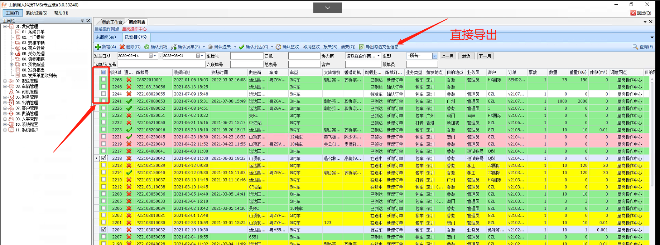Click the 取消签收 button

pyautogui.click(x=311, y=47)
